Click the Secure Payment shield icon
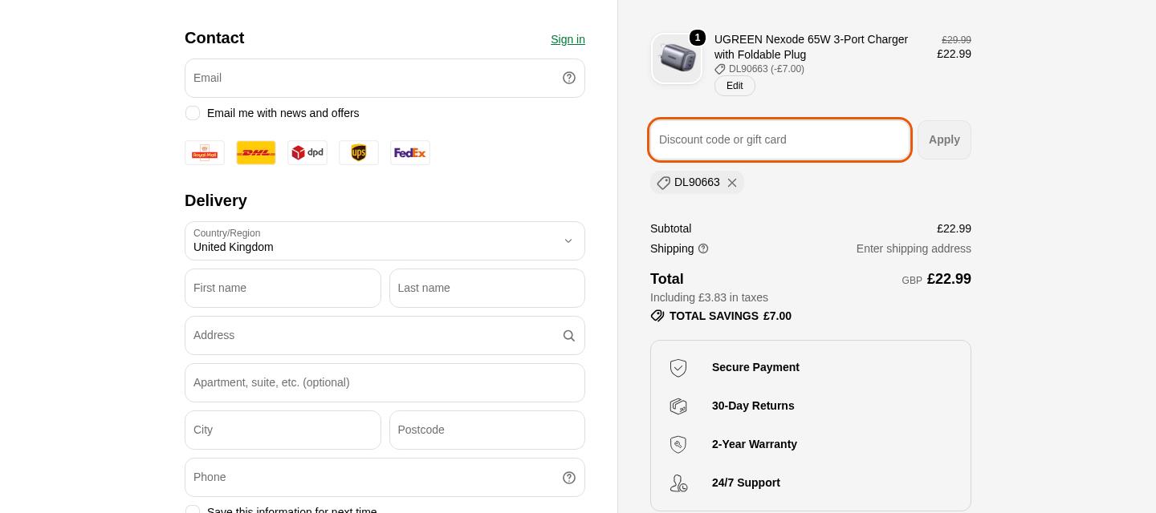 click(x=678, y=368)
